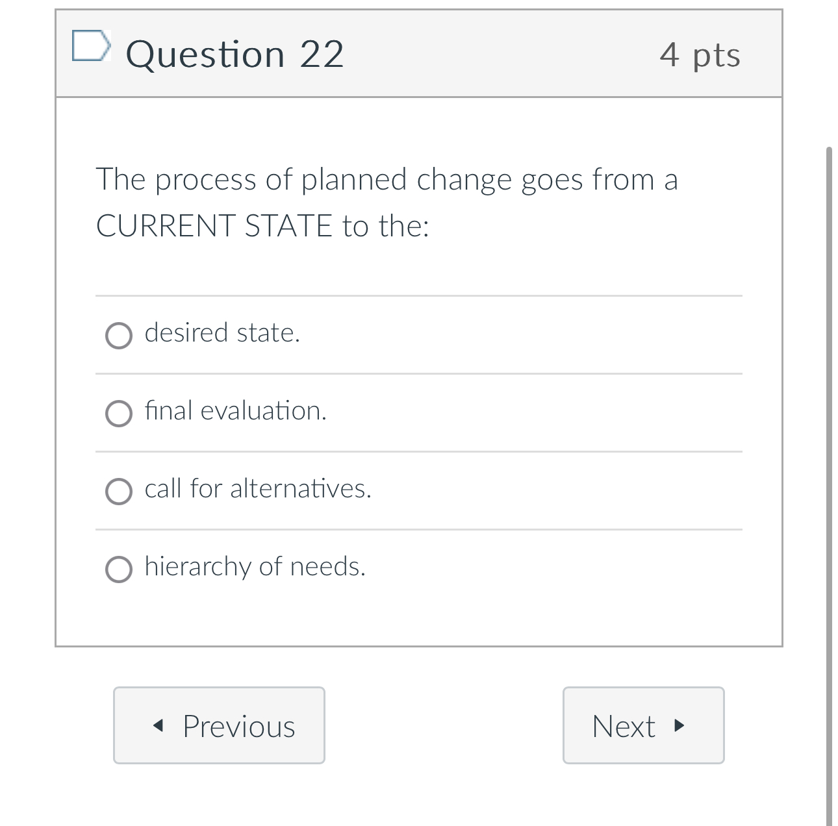Screen dimensions: 838x826
Task: Choose the "final evaluation." radio button
Action: point(119,414)
